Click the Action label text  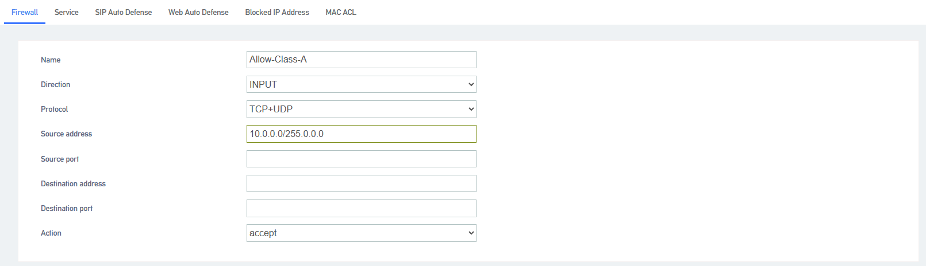(x=51, y=233)
